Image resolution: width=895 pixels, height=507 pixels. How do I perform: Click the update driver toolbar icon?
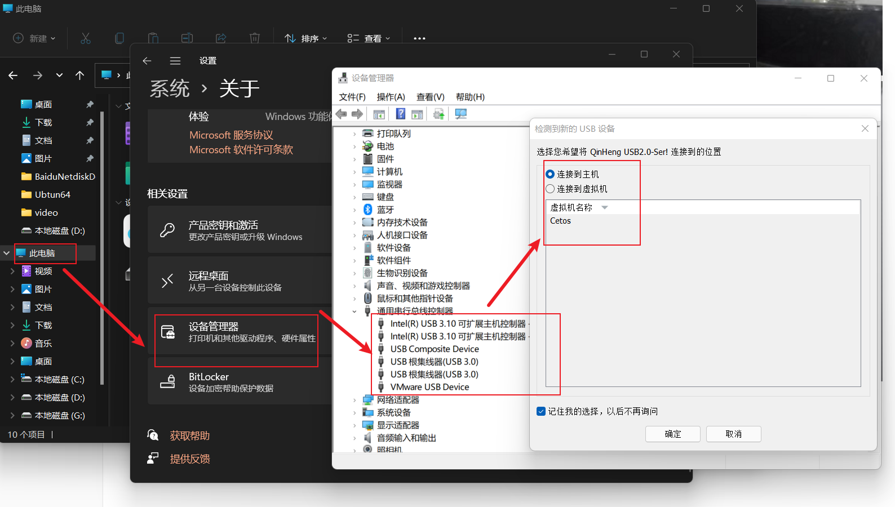click(439, 114)
